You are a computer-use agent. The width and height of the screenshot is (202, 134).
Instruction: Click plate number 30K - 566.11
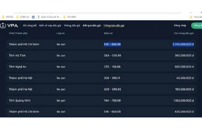(x=112, y=78)
